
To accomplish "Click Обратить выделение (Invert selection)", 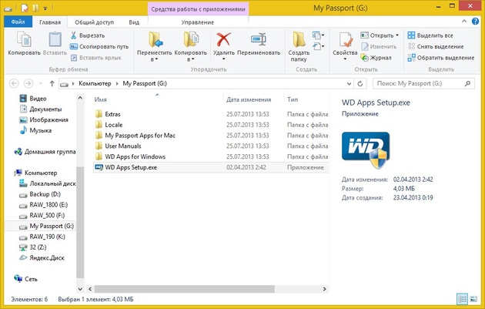I will click(441, 58).
